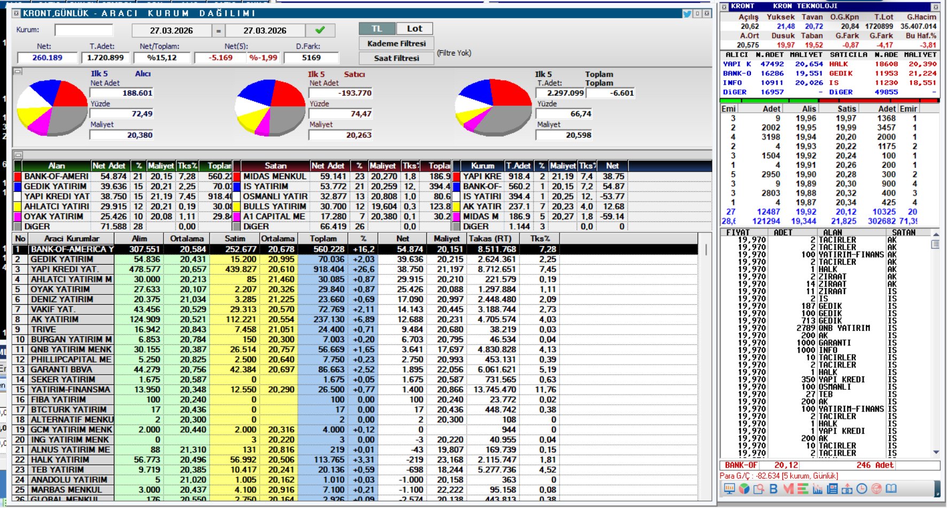947x508 pixels.
Task: Collapse the pie charts summary panel
Action: tap(18, 71)
